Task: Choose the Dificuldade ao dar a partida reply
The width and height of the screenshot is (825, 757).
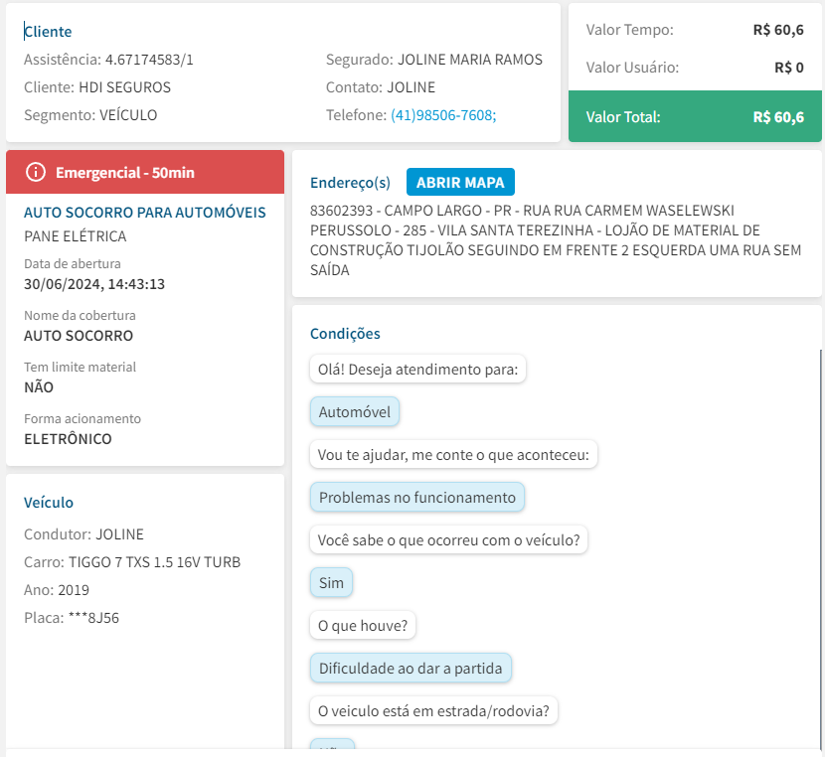Action: coord(411,669)
